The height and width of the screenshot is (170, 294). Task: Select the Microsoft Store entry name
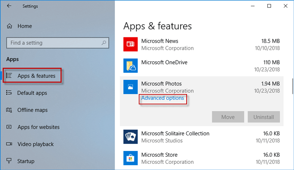pyautogui.click(x=159, y=154)
